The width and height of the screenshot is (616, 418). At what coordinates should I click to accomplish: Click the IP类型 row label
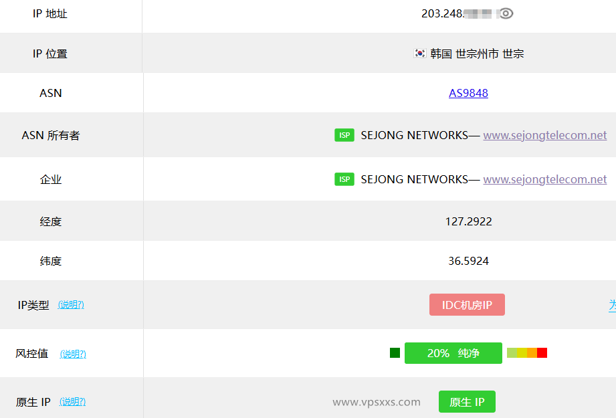33,305
